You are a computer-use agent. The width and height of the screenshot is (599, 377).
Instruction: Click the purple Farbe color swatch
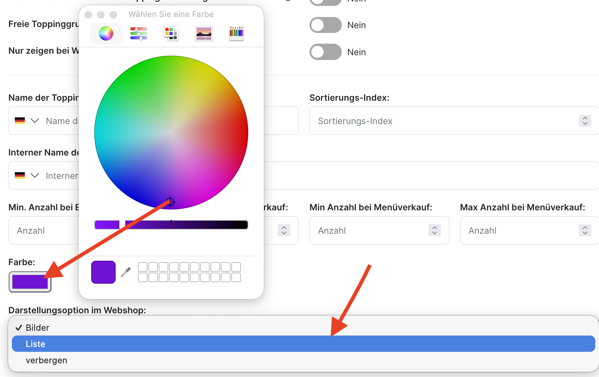coord(30,282)
